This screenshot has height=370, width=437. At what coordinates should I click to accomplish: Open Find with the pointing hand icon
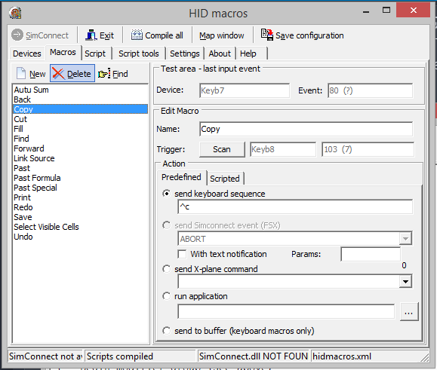pyautogui.click(x=104, y=74)
